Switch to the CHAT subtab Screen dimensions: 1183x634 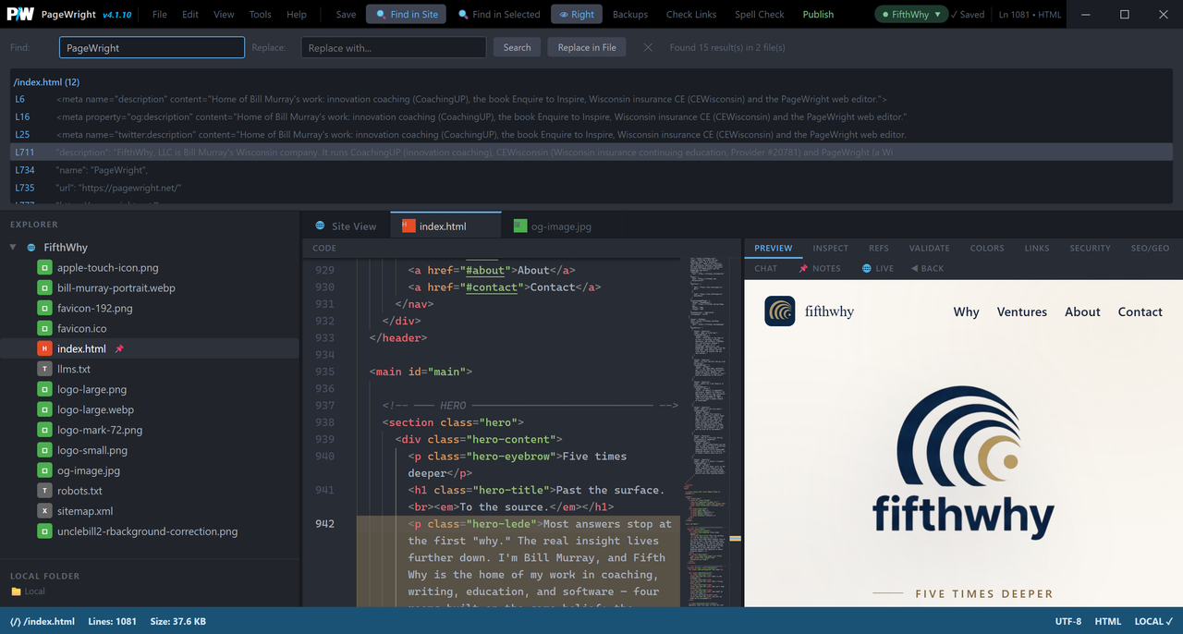click(766, 268)
